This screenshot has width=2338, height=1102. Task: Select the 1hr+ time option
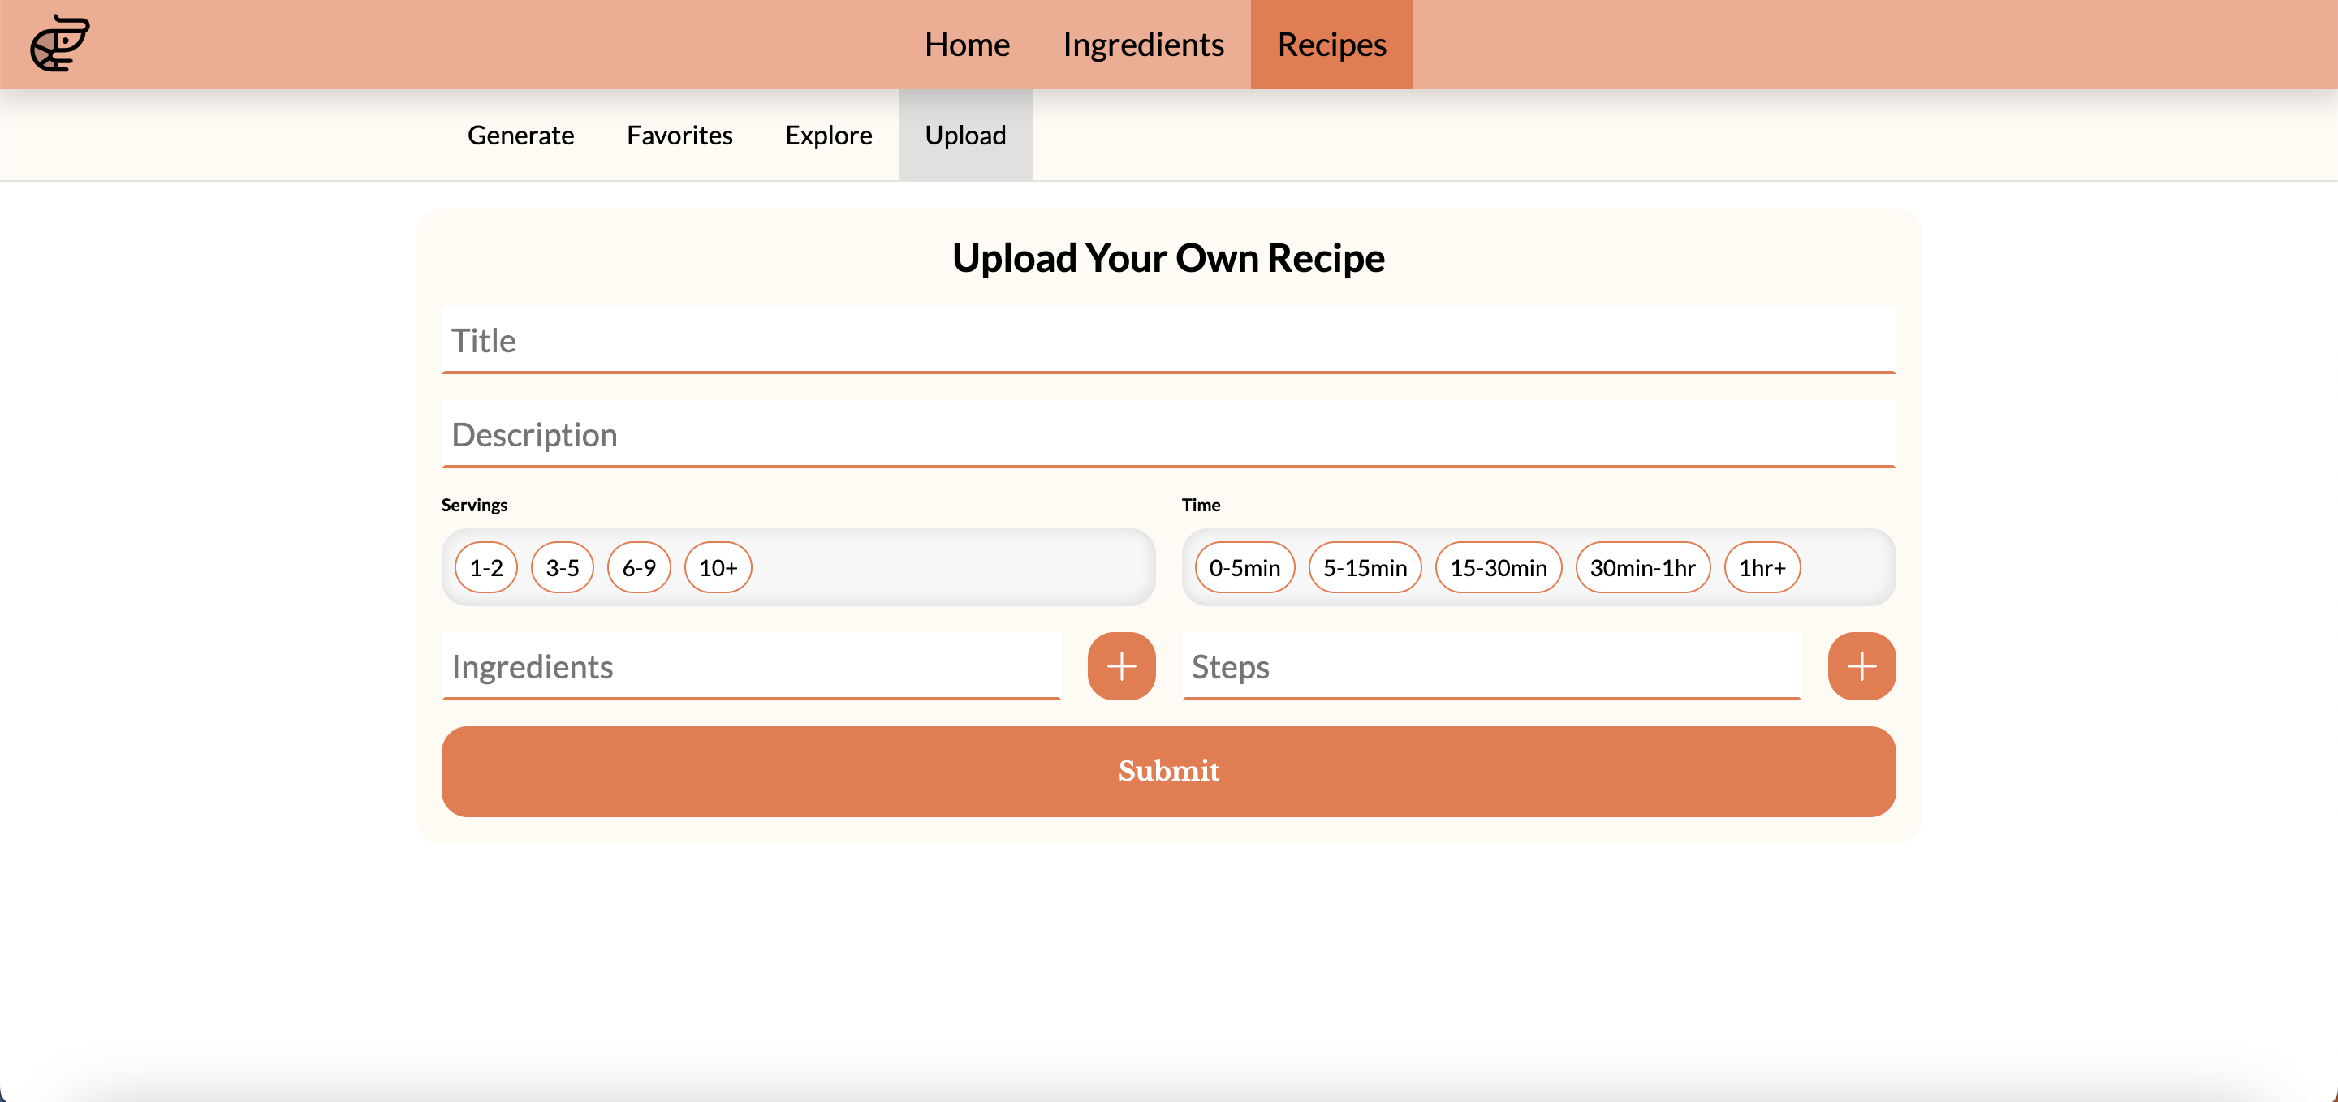click(x=1761, y=568)
